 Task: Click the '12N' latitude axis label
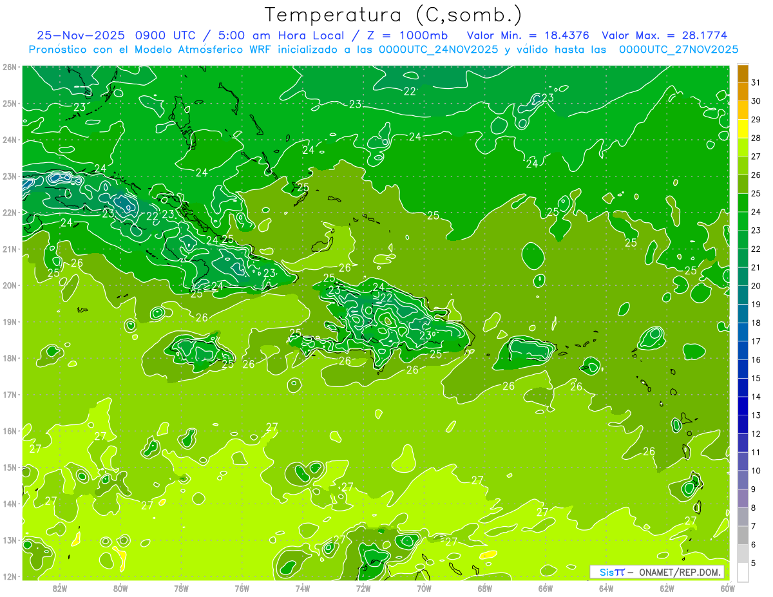[10, 576]
